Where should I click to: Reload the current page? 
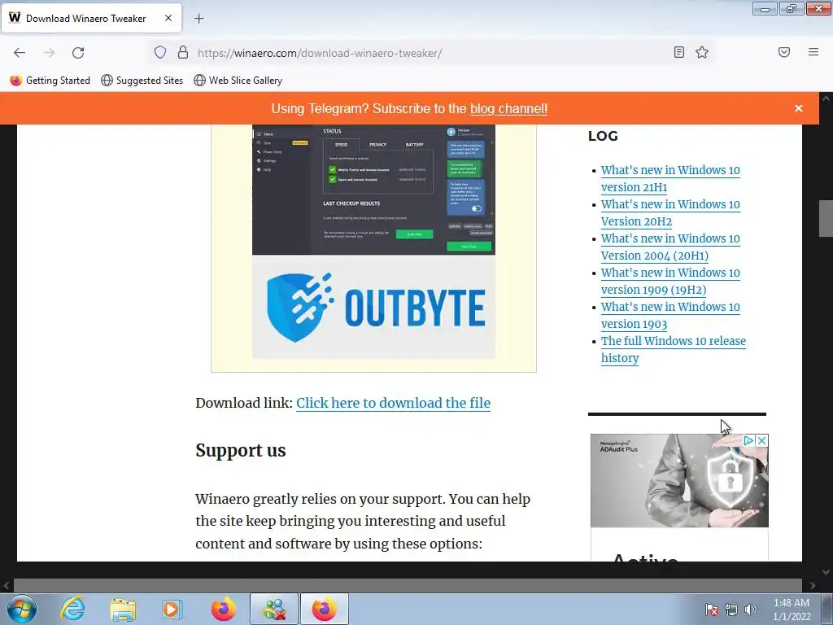click(78, 53)
